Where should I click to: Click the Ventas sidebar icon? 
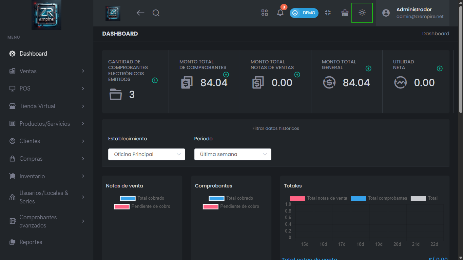click(x=13, y=71)
